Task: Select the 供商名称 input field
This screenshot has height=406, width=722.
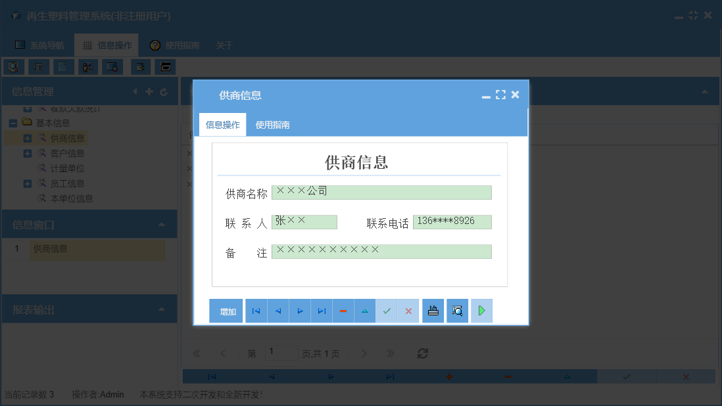Action: [x=381, y=192]
